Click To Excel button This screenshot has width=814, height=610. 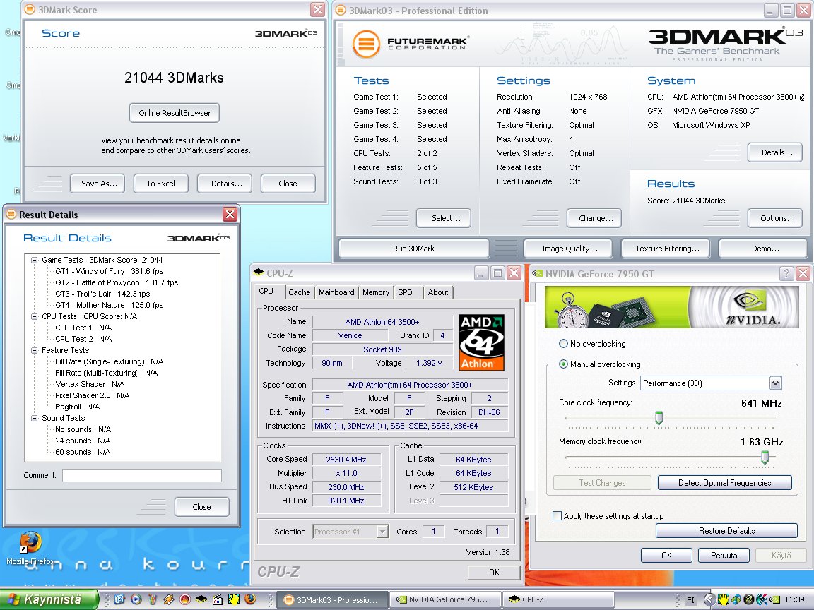click(161, 183)
